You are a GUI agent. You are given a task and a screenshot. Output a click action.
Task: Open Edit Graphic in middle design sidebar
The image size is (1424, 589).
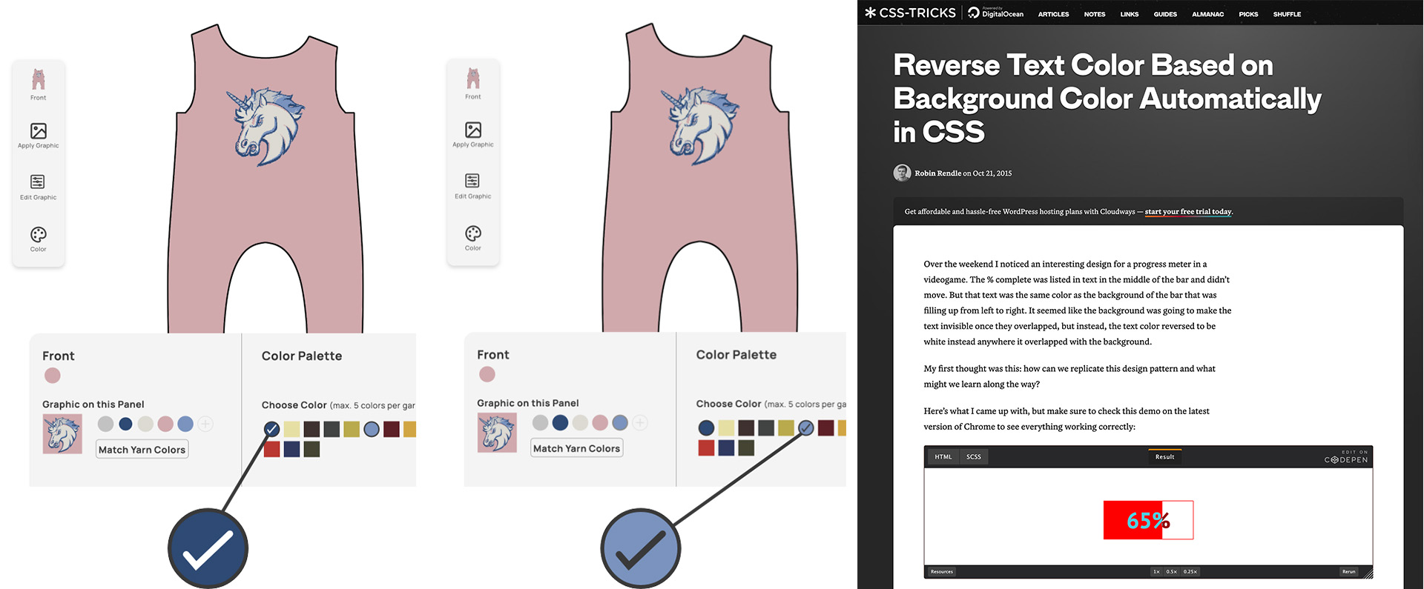472,187
